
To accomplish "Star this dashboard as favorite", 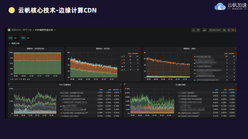I will [x=193, y=30].
